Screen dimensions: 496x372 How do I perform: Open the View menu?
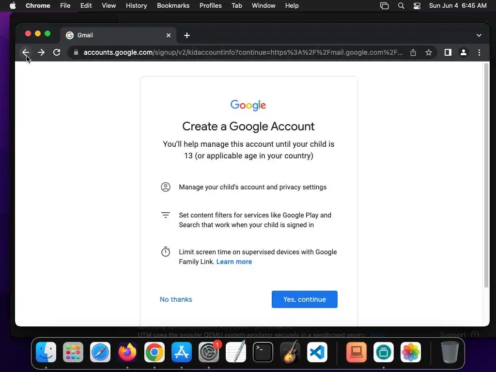pos(109,6)
